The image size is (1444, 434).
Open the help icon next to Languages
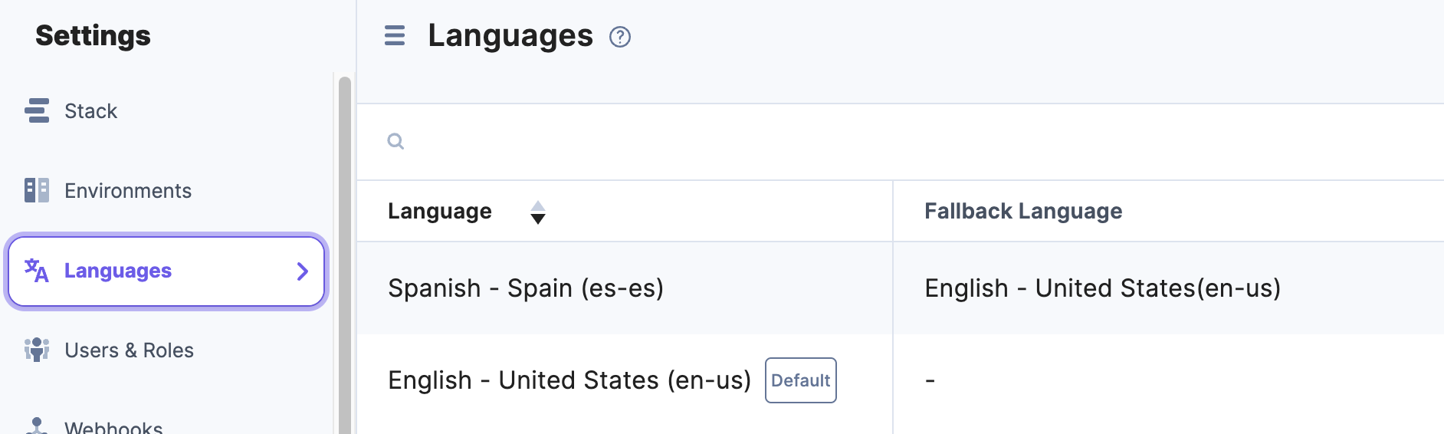click(x=620, y=37)
